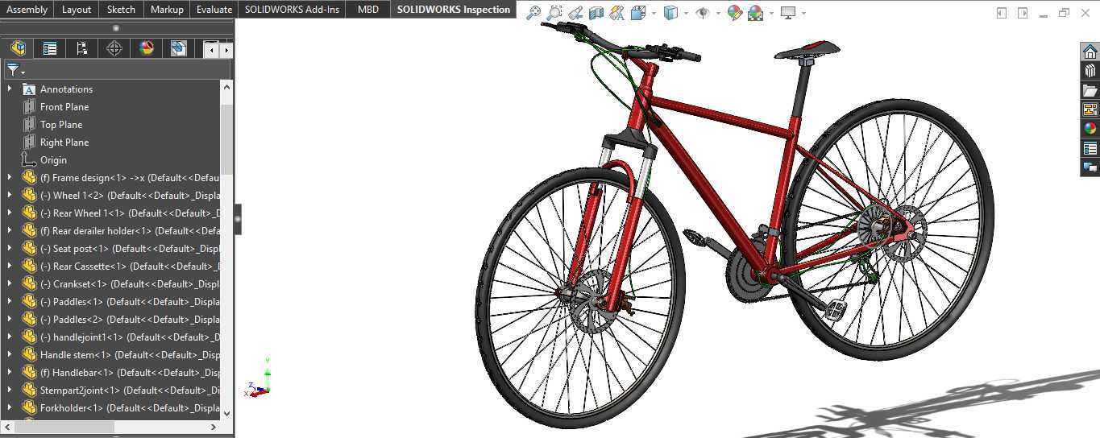Switch to the FeatureManager Design Tree tab
Screen dimensions: 1100x438
(x=18, y=48)
